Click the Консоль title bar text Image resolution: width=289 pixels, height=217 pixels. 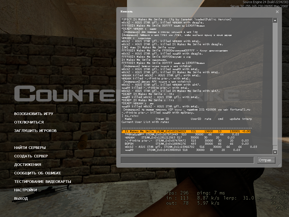pyautogui.click(x=126, y=11)
